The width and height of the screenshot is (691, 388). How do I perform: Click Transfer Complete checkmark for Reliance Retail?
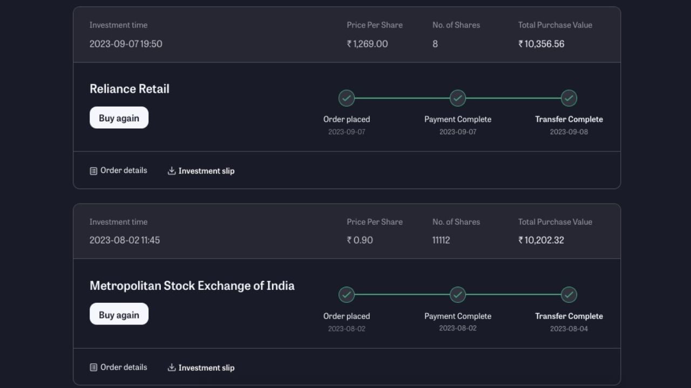[x=569, y=98]
